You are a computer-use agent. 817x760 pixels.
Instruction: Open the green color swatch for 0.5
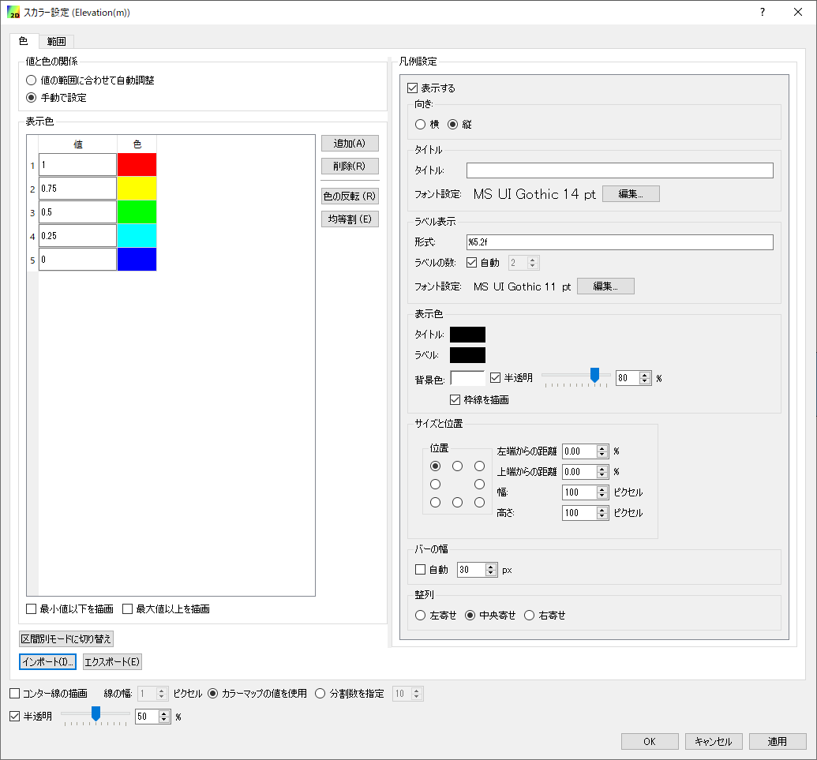point(137,212)
